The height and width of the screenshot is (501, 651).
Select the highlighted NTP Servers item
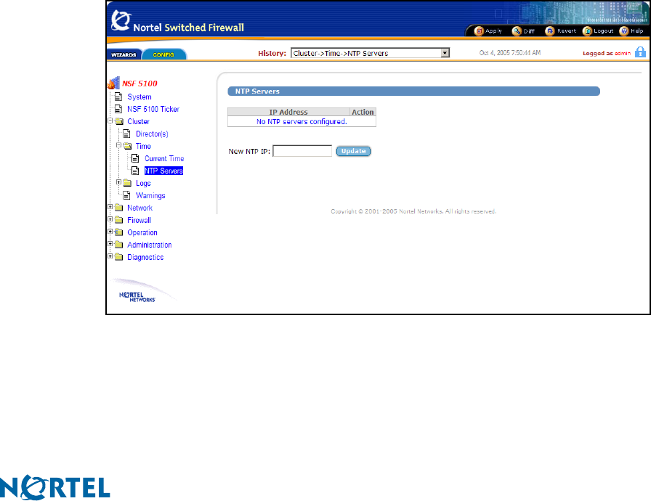pyautogui.click(x=163, y=171)
